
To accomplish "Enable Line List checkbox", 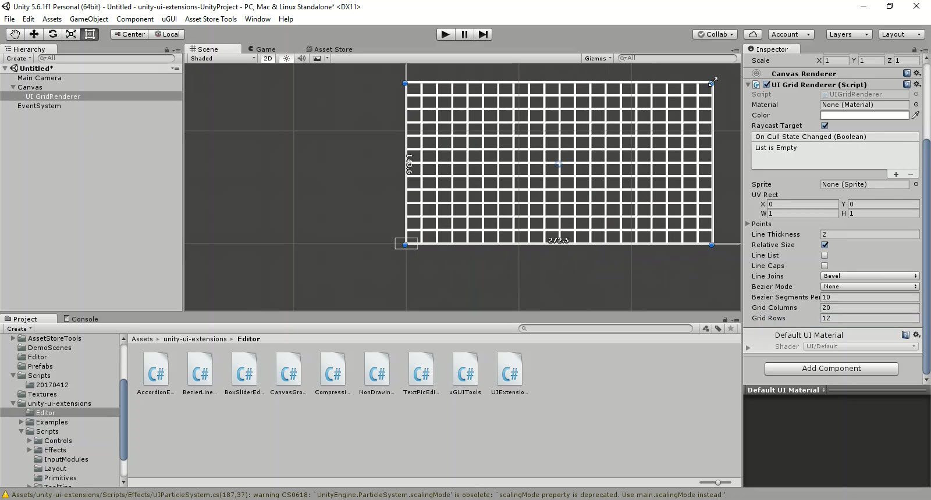I will (825, 255).
